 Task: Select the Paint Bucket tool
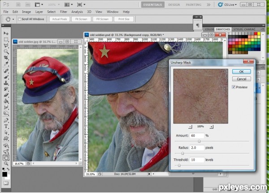tap(6, 101)
